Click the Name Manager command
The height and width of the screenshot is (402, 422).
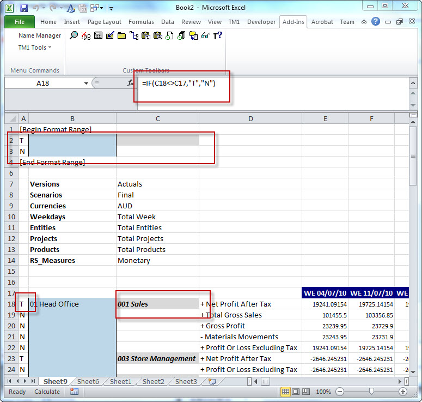tap(40, 35)
